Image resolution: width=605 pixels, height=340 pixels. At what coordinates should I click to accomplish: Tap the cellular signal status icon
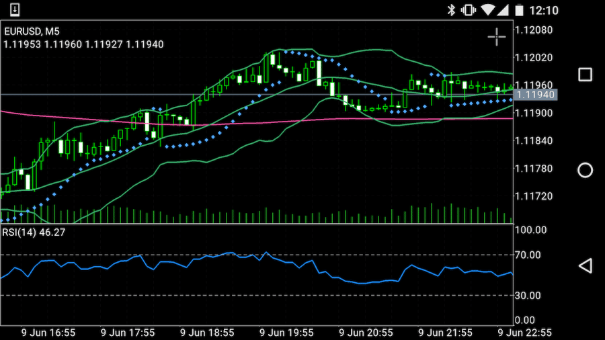(503, 10)
